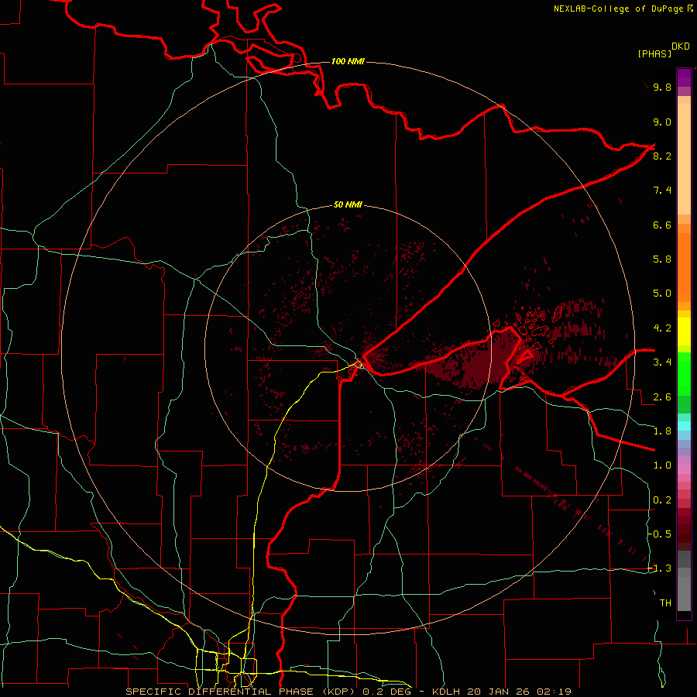The width and height of the screenshot is (697, 697).
Task: Click the -1.3 legend value
Action: point(660,568)
